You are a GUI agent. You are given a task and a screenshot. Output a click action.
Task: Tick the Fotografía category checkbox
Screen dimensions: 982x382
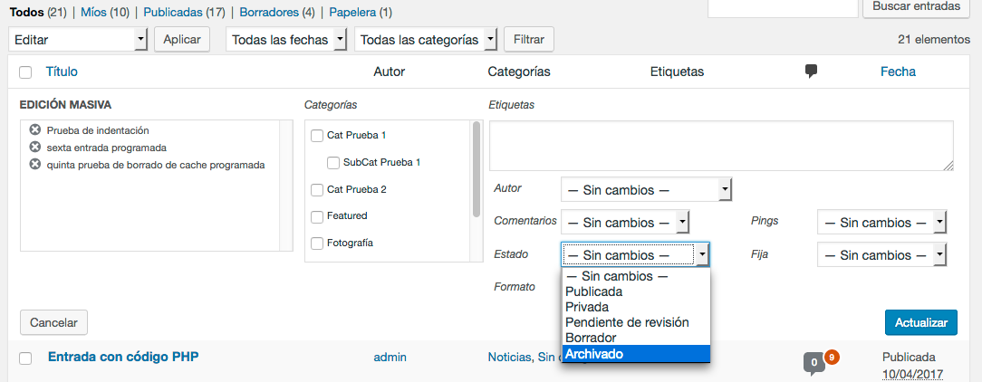(x=317, y=243)
